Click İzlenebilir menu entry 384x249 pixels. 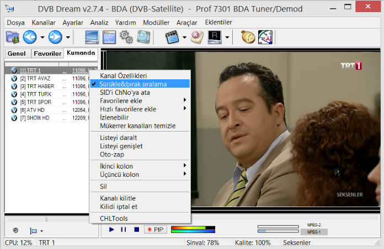tap(140, 117)
